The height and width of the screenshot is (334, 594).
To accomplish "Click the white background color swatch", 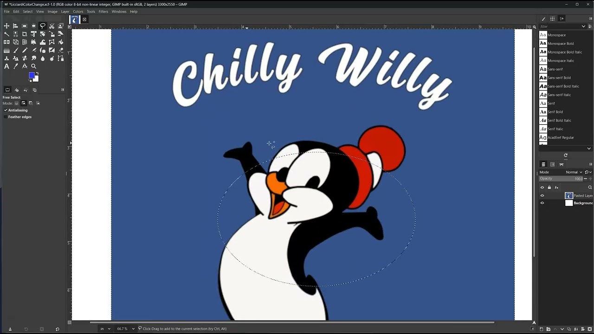I will pos(37,79).
